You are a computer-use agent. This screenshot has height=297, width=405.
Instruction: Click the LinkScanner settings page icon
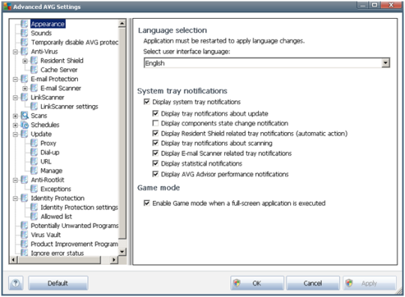[x=34, y=106]
